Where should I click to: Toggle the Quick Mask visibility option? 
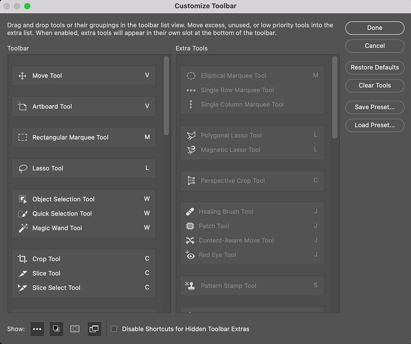point(75,329)
